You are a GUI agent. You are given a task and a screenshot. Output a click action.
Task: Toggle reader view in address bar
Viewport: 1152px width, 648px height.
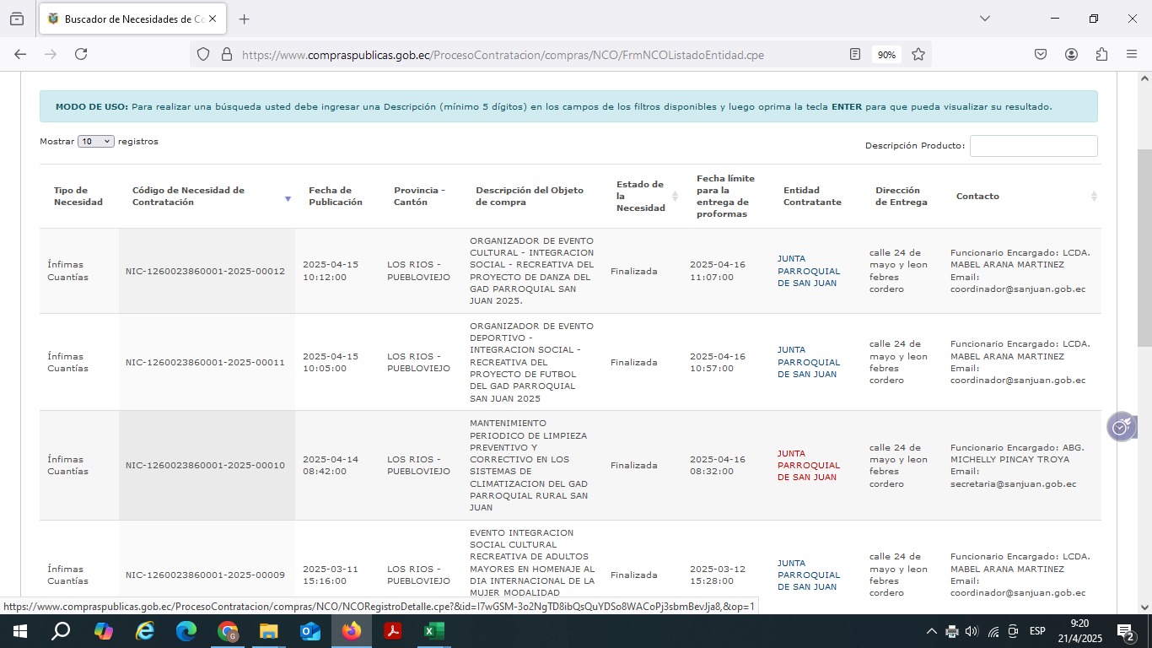[x=855, y=54]
